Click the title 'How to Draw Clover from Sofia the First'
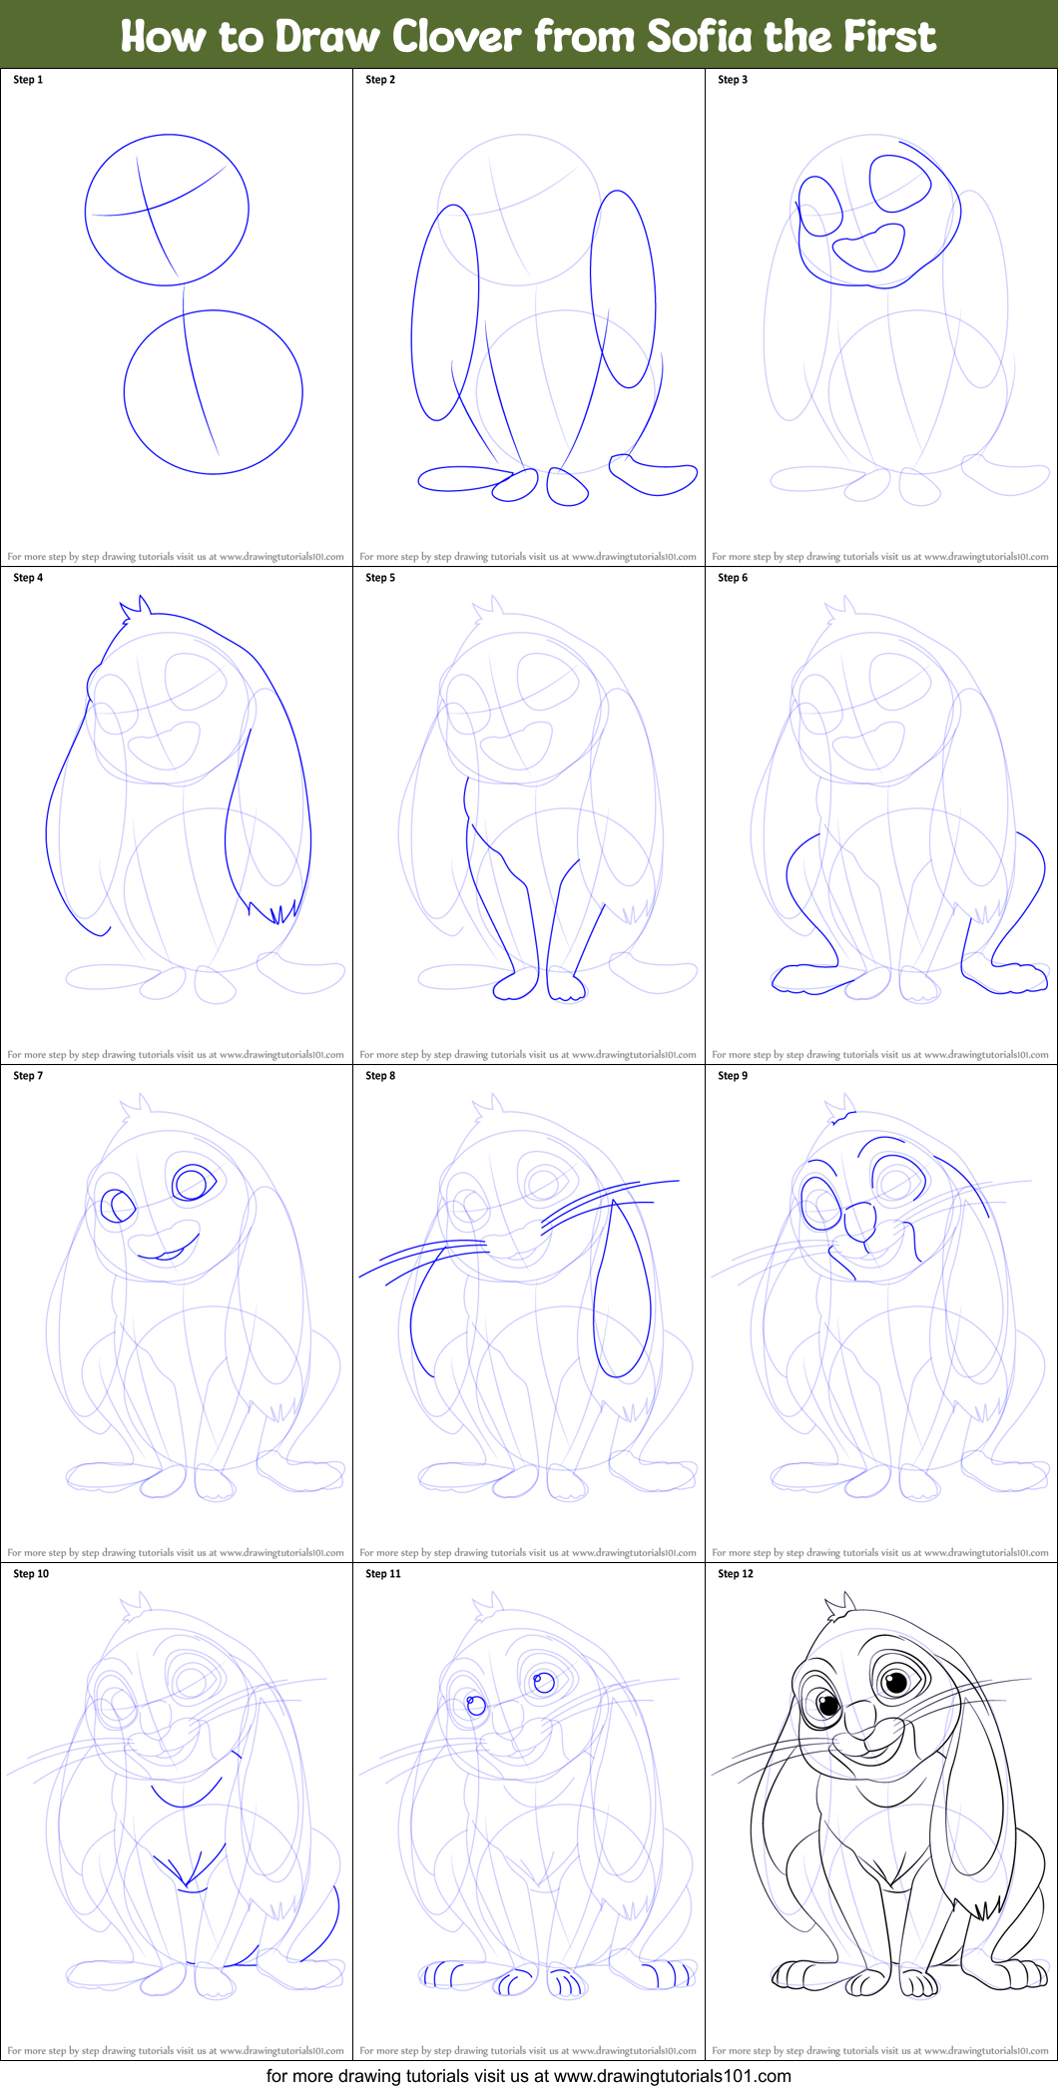This screenshot has height=2091, width=1058. [528, 36]
